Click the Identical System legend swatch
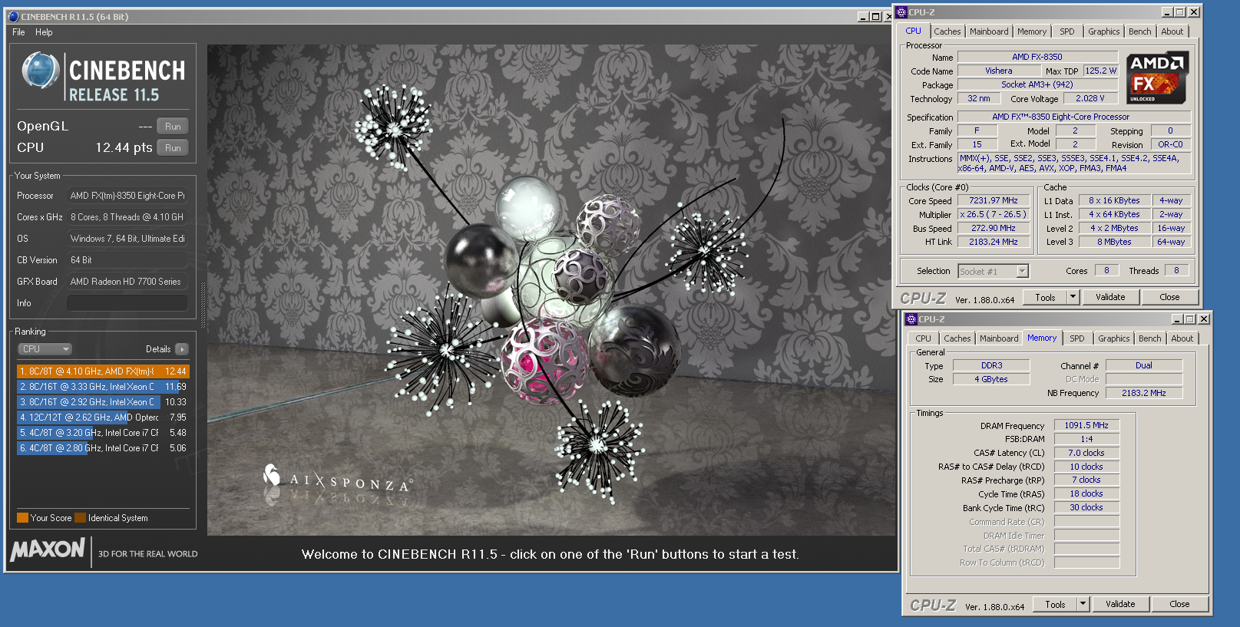This screenshot has width=1240, height=627. click(80, 518)
